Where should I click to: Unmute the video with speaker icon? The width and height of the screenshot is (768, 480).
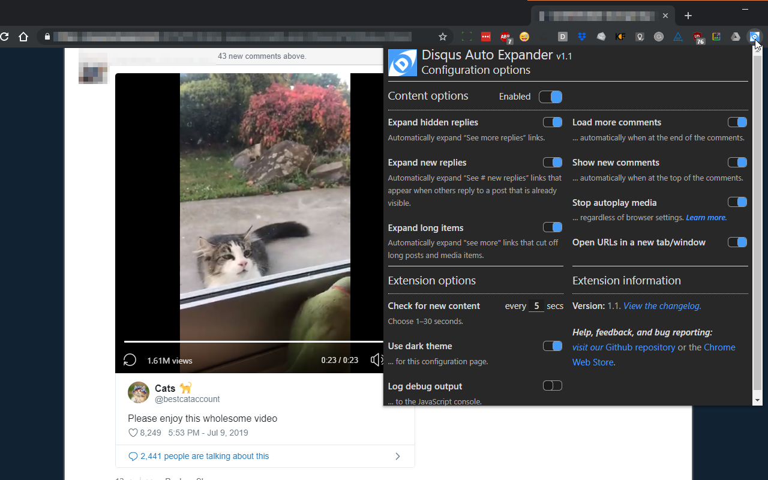click(x=377, y=360)
